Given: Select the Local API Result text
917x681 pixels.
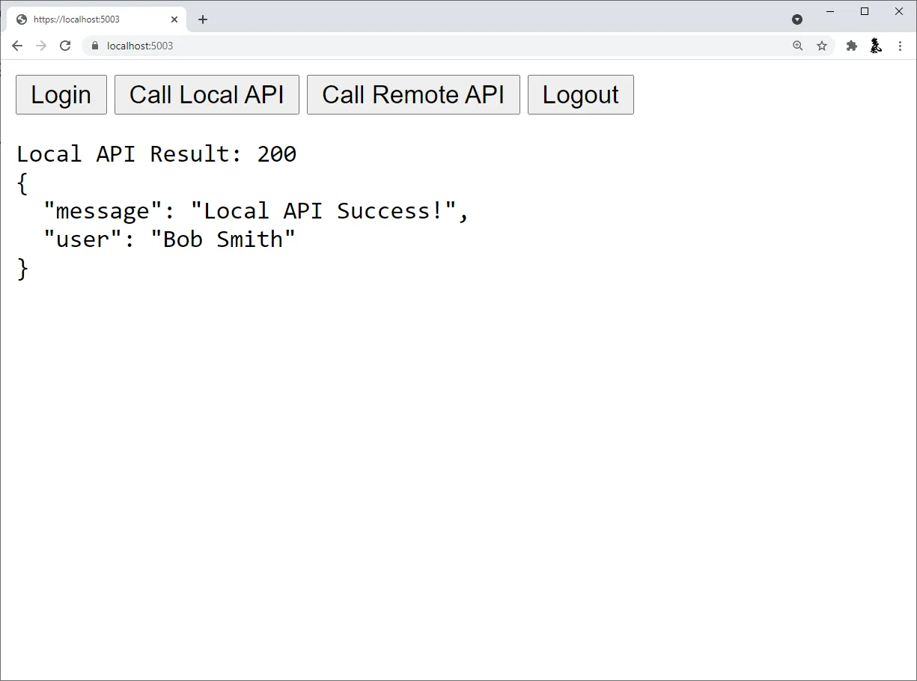Looking at the screenshot, I should (156, 153).
